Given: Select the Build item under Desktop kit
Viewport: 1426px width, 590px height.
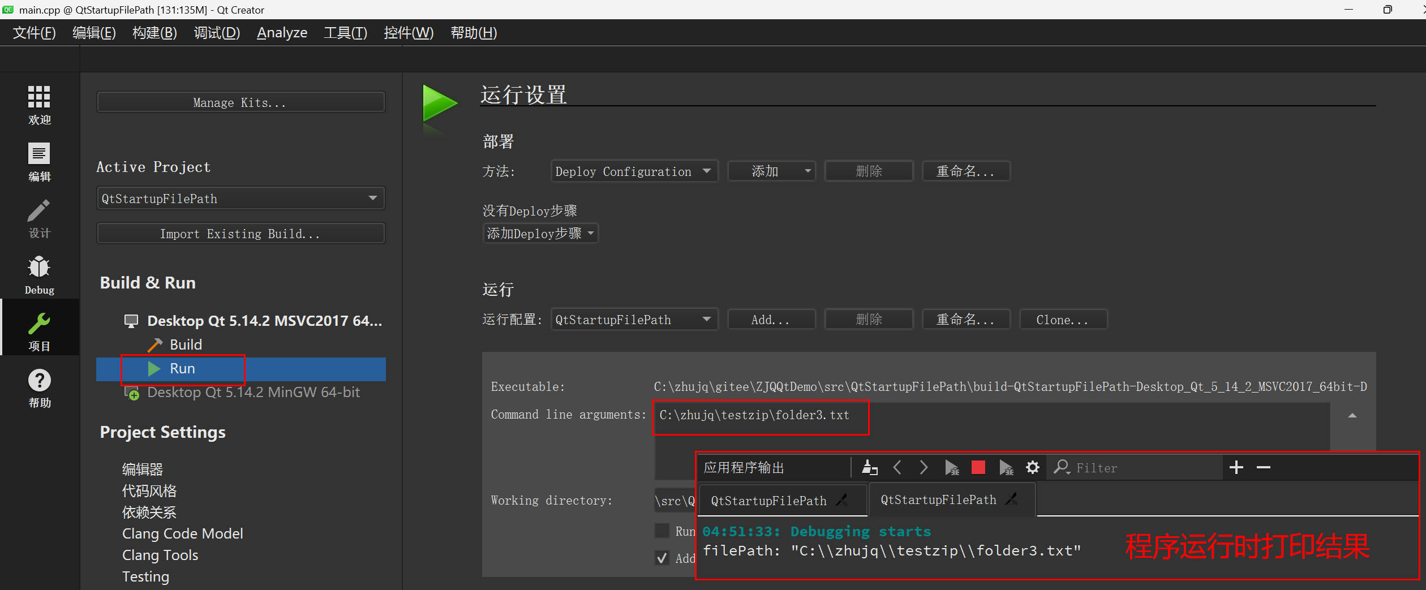Looking at the screenshot, I should pyautogui.click(x=186, y=344).
